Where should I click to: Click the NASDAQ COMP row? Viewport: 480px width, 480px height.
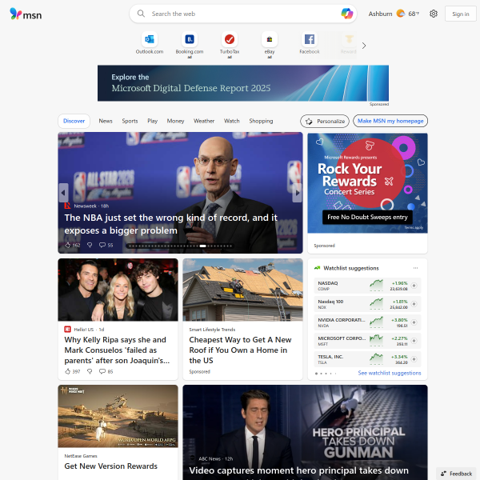click(367, 286)
